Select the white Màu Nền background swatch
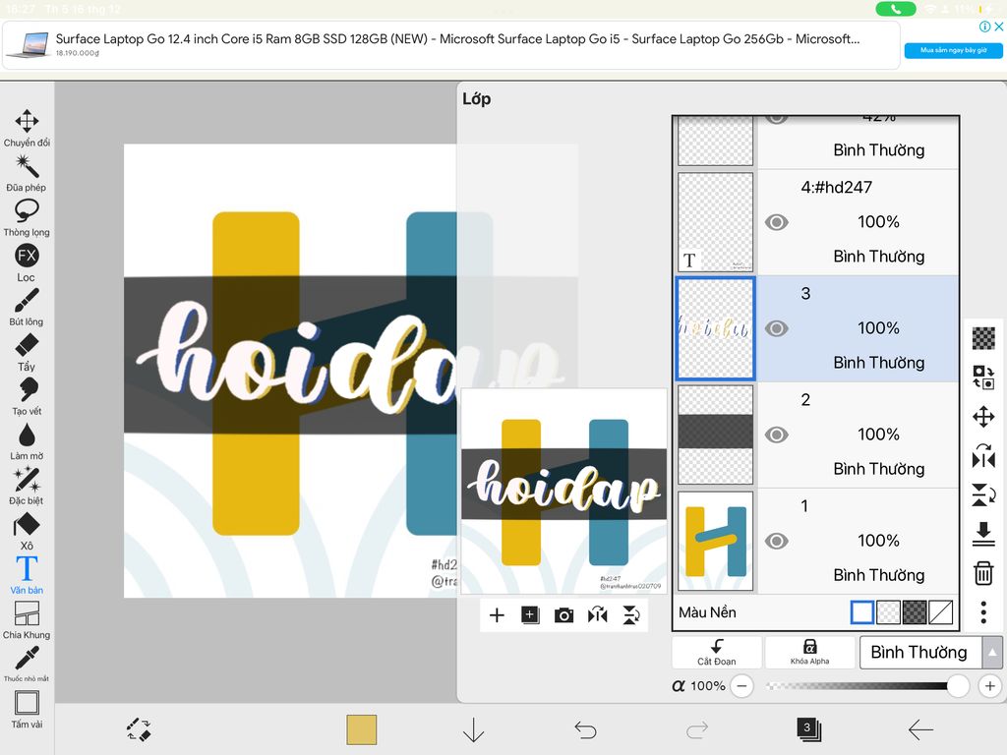 coord(861,612)
